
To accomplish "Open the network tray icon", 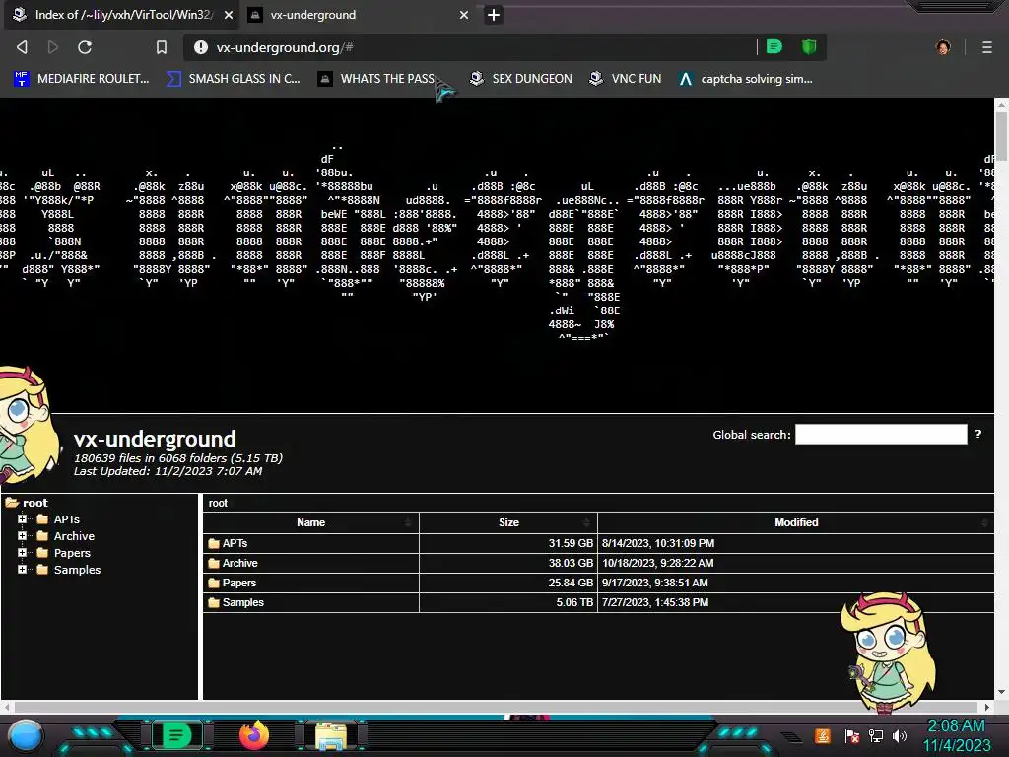I will click(876, 735).
